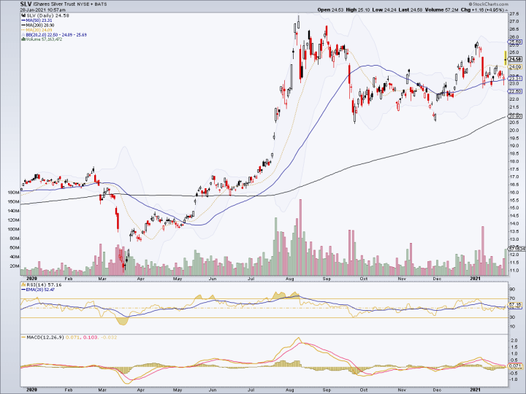
Task: Click the 30 oversold level label in RSI panel
Action: (x=512, y=317)
